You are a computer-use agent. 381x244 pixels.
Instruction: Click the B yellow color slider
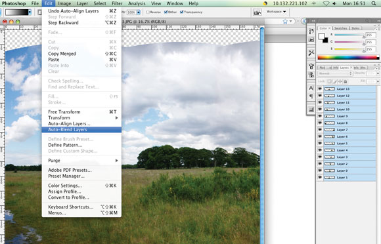349,49
